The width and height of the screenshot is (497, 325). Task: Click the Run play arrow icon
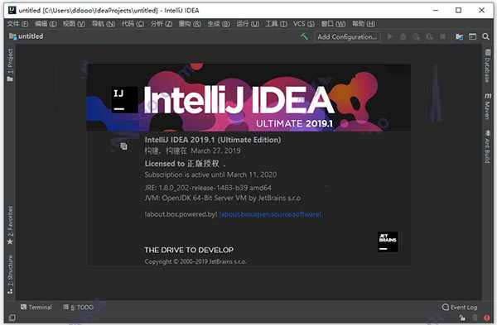click(x=390, y=36)
